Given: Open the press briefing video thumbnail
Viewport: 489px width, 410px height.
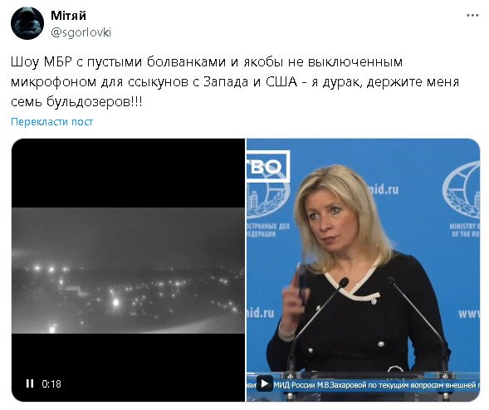Looking at the screenshot, I should click(363, 270).
